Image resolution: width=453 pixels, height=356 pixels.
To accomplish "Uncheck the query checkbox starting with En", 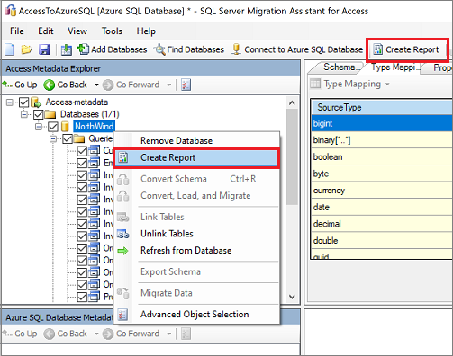I will pos(82,163).
